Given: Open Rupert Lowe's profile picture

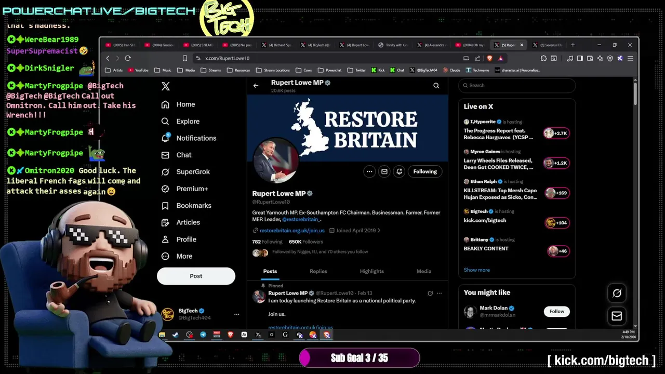Looking at the screenshot, I should [275, 161].
